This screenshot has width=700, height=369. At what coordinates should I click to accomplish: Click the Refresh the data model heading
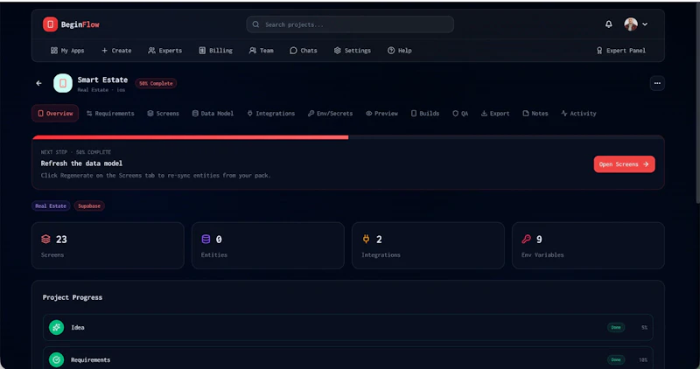(x=81, y=164)
